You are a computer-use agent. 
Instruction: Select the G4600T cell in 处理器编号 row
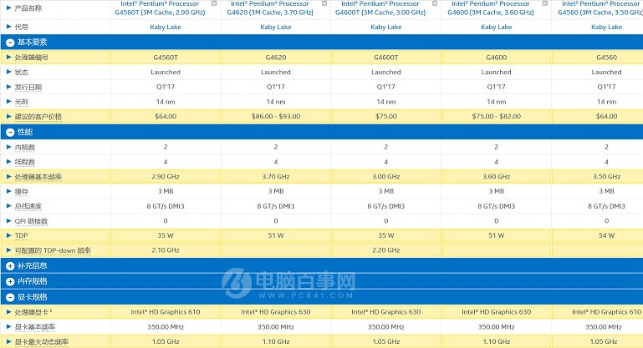(385, 58)
